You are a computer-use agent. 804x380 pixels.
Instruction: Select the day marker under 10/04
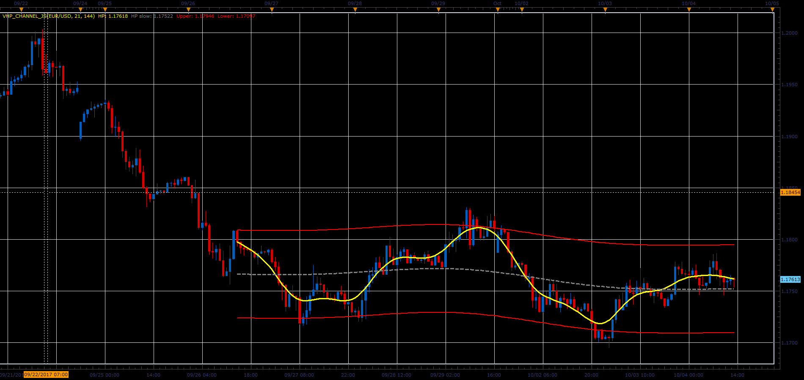click(x=689, y=10)
